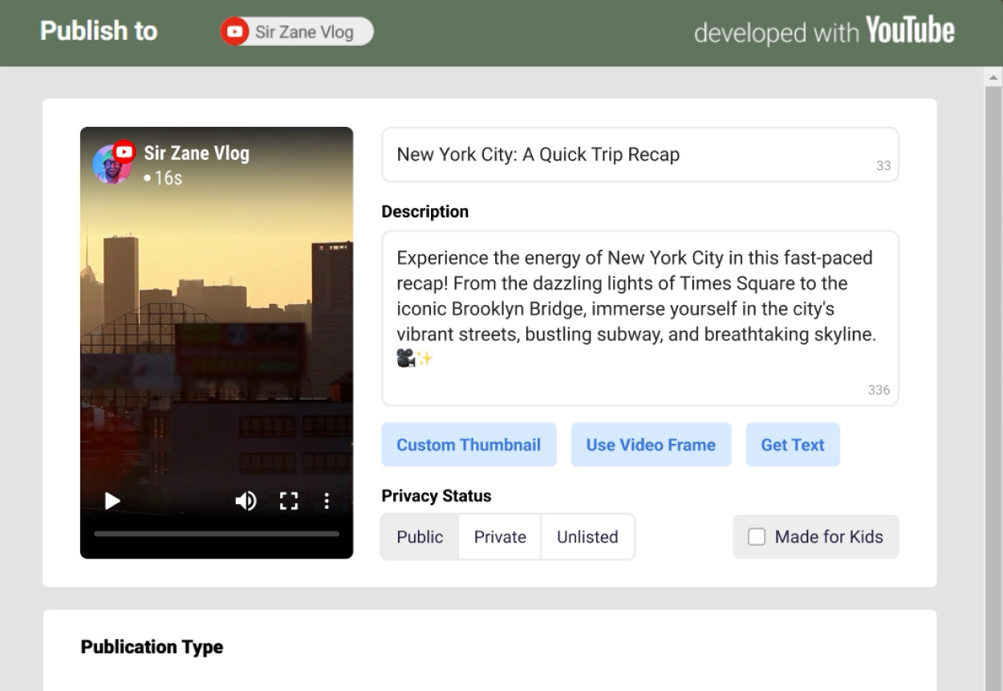Image resolution: width=1003 pixels, height=691 pixels.
Task: Click the YouTube icon in channel chip
Action: point(234,32)
